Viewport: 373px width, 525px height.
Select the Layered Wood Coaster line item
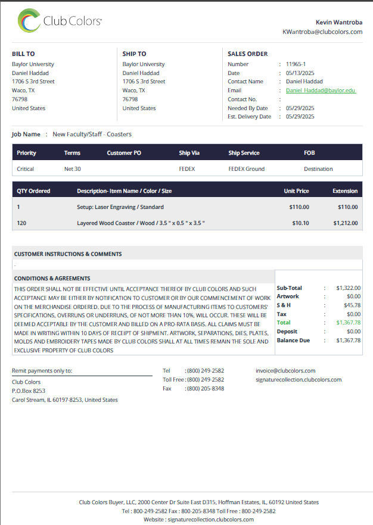(x=187, y=223)
